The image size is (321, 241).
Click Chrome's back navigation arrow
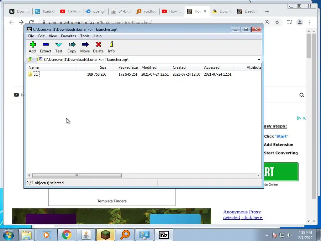(11, 22)
